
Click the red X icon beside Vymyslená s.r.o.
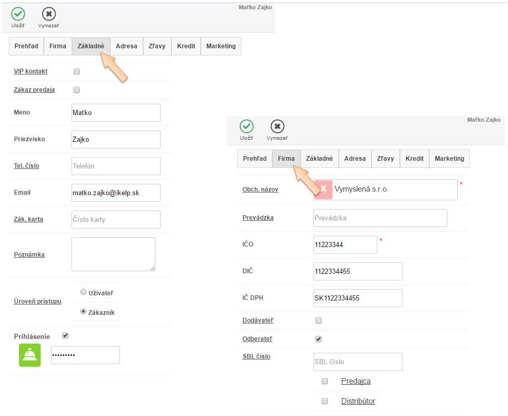coord(323,189)
